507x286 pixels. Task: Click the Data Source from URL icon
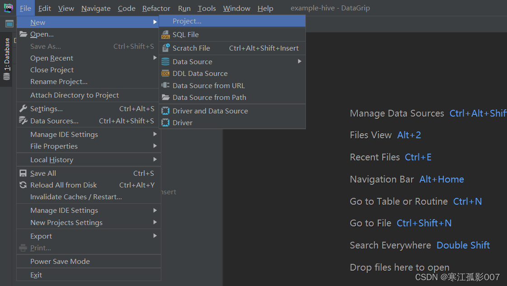click(165, 85)
